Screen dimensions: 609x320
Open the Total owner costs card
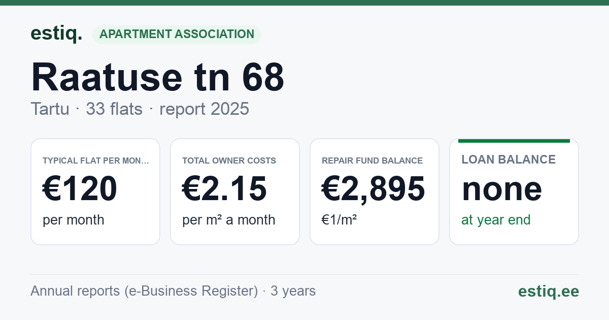[x=235, y=191]
